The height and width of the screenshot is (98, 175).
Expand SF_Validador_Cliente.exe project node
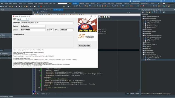click(142, 45)
